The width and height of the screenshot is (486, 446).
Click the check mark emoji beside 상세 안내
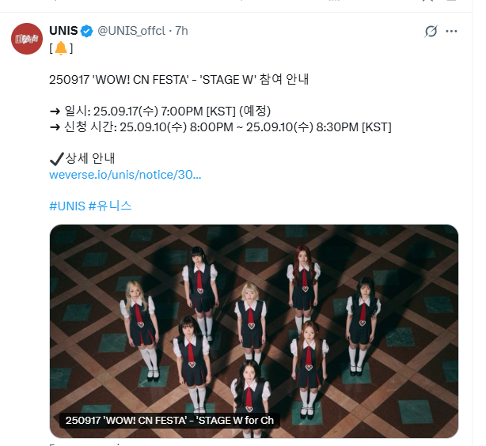click(57, 159)
